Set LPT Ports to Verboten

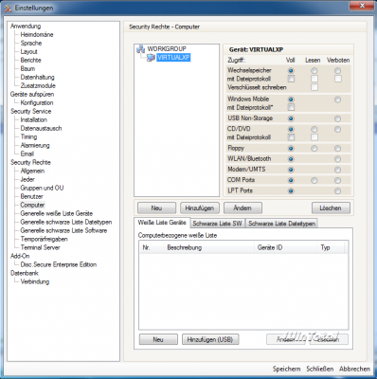(338, 191)
